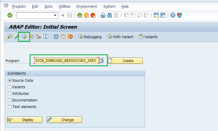The image size is (218, 131).
Task: Select the Source Code radio button
Action: 10,81
